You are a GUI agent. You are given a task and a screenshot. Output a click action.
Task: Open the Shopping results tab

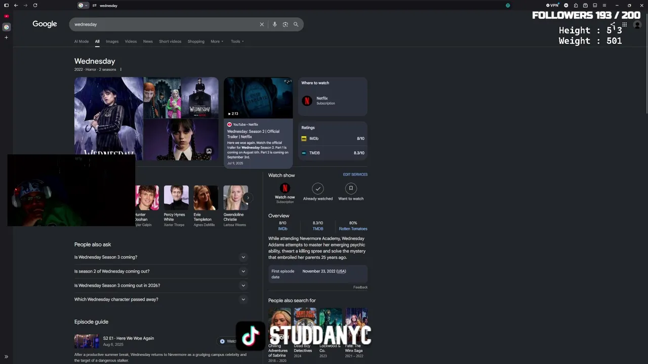[196, 41]
